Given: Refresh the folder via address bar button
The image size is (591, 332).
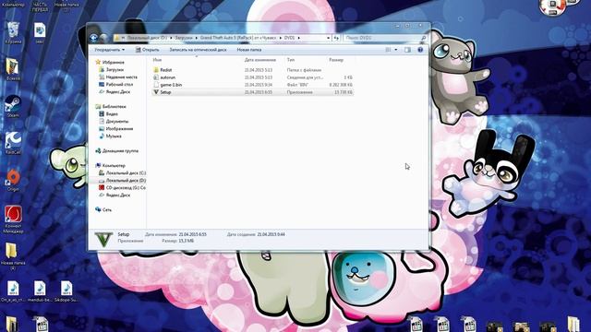Looking at the screenshot, I should point(336,38).
